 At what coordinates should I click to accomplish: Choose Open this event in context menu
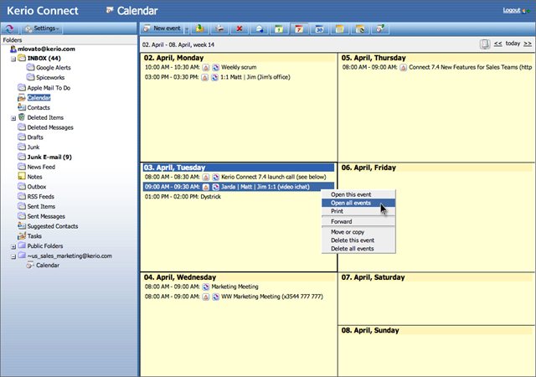(358, 194)
